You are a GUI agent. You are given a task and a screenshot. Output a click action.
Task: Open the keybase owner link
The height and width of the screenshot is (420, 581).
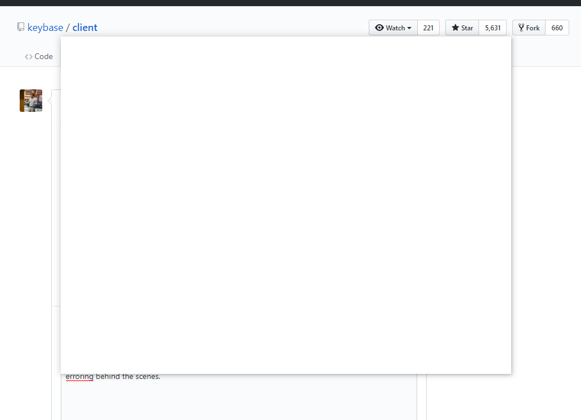tap(45, 28)
